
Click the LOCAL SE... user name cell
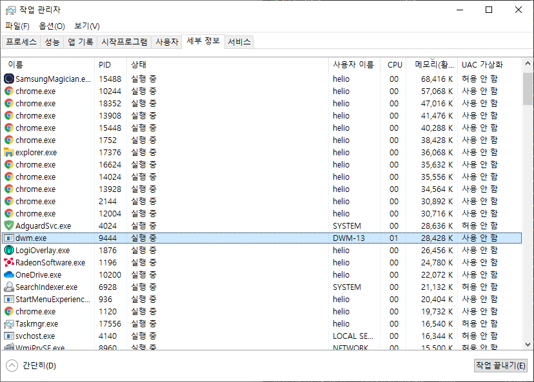[x=353, y=336]
